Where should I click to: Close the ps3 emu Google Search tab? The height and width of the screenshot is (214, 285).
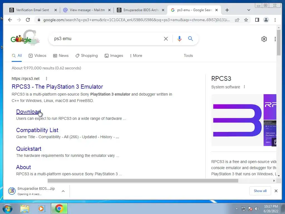click(x=217, y=10)
